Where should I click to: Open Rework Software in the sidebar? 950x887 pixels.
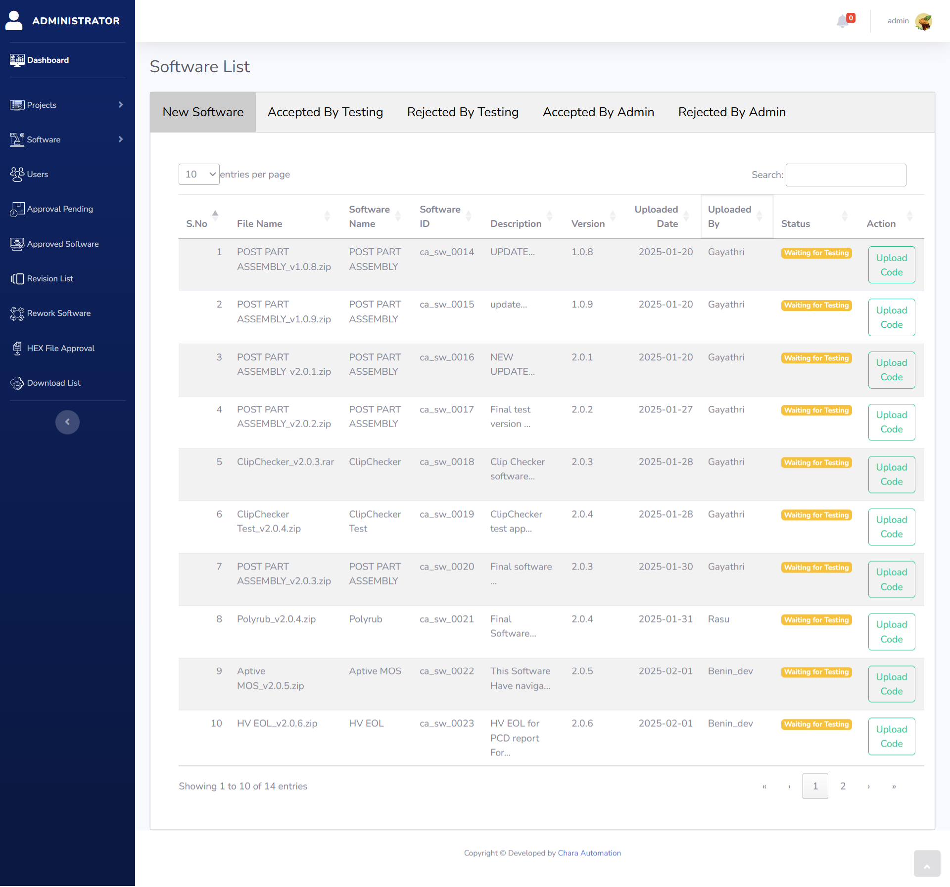(58, 313)
